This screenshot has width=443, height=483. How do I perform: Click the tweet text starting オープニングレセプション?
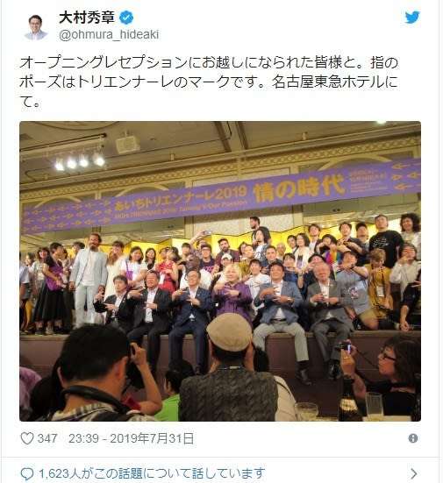click(x=209, y=82)
